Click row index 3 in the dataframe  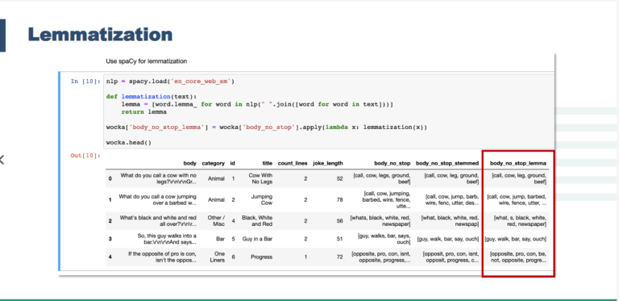coord(110,239)
